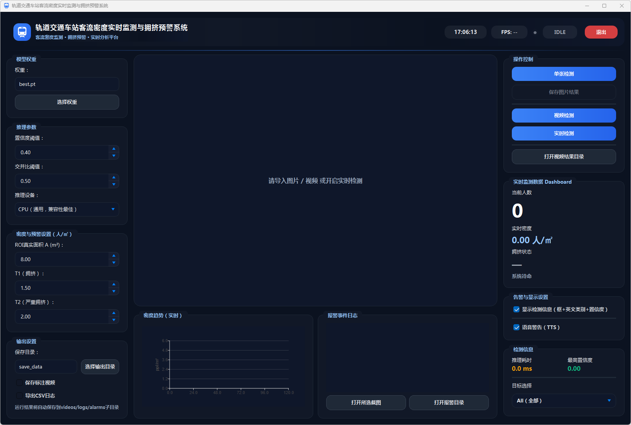Start single image detection
Viewport: 631px width, 425px height.
coord(564,74)
